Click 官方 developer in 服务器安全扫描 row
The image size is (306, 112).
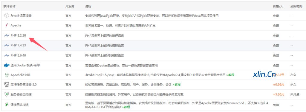68,94
